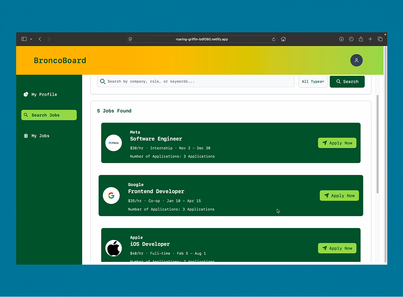Click the Safari sidebar toggle icon
The width and height of the screenshot is (403, 297).
pyautogui.click(x=24, y=39)
